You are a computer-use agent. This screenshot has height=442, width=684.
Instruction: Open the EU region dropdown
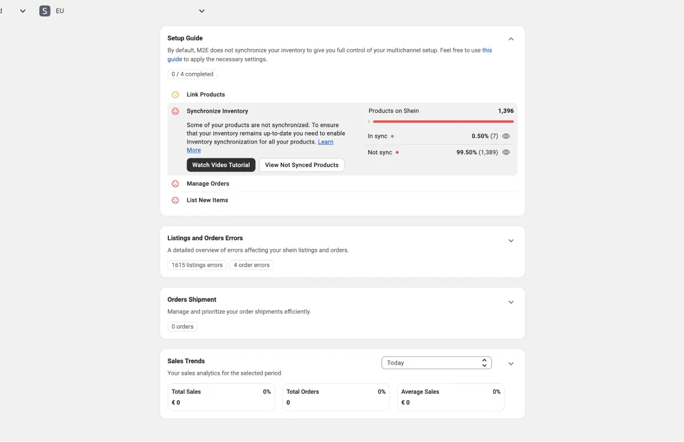[202, 11]
